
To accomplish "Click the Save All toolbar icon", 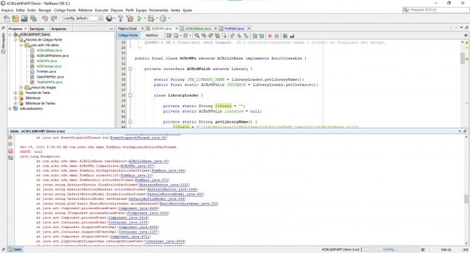I will coord(33,19).
